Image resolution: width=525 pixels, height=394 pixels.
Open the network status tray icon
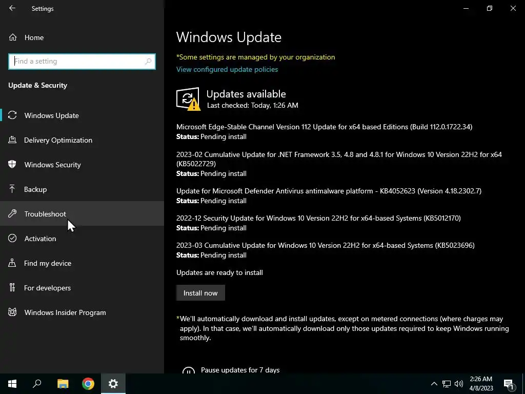coord(447,384)
